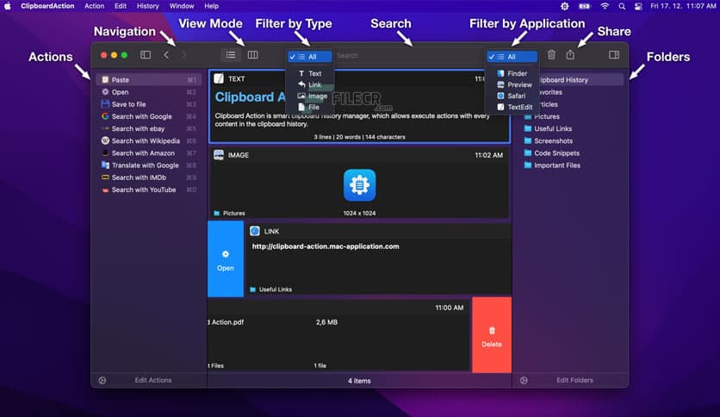Image resolution: width=720 pixels, height=417 pixels.
Task: Select the TEXT clipboard item card
Action: [x=359, y=107]
